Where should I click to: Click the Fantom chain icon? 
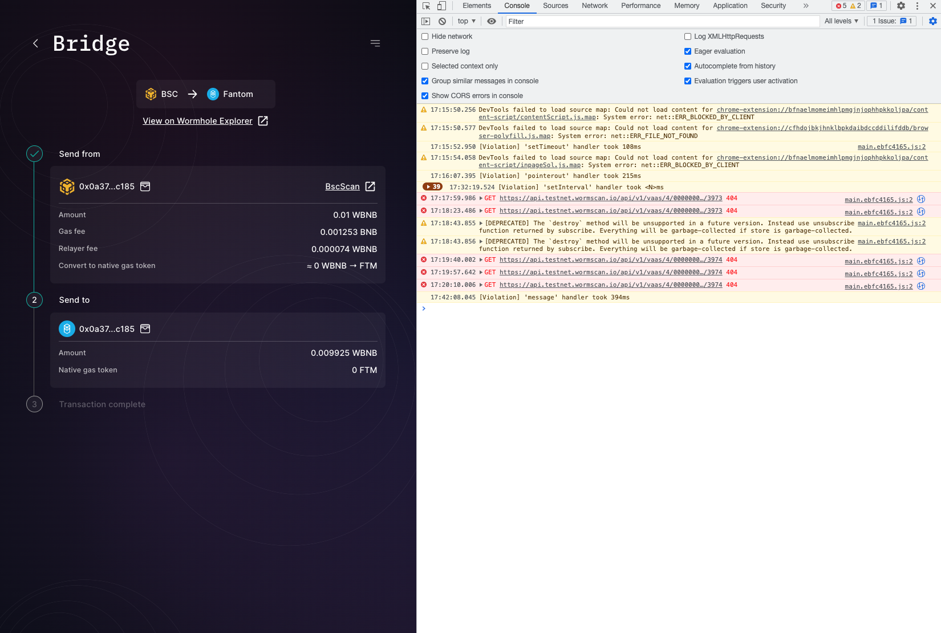214,94
